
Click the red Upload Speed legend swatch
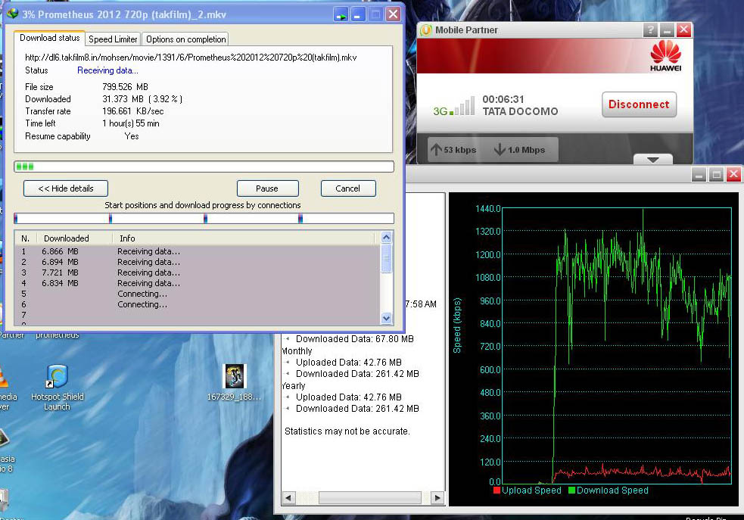pyautogui.click(x=497, y=490)
